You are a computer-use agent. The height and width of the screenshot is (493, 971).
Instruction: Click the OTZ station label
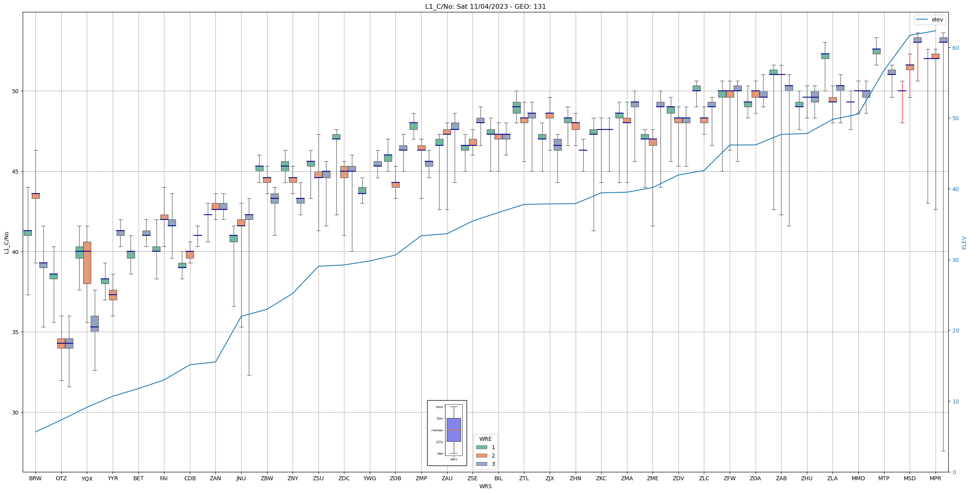(x=61, y=478)
